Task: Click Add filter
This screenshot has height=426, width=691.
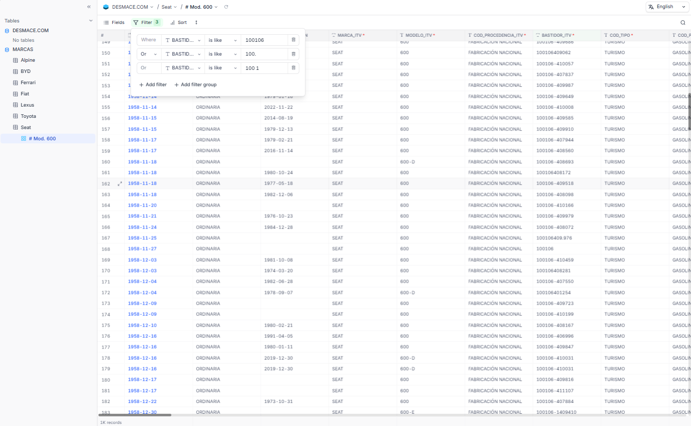Action: point(153,85)
